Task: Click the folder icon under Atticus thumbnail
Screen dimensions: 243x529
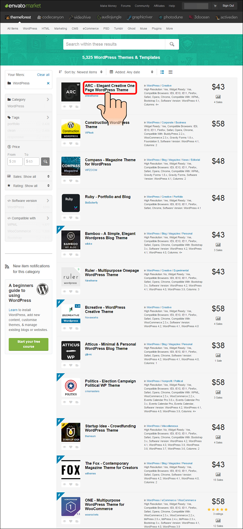Action: (77, 365)
